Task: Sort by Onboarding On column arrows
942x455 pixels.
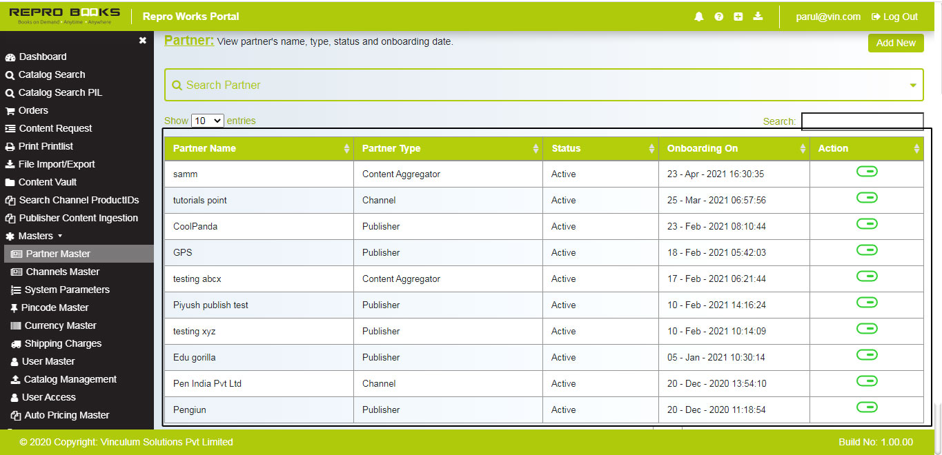Action: (x=803, y=148)
